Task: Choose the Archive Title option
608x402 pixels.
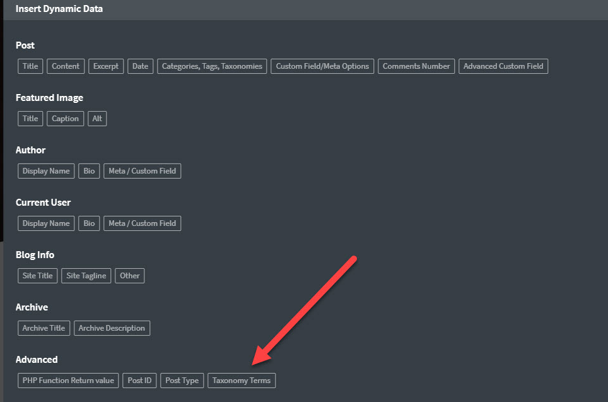Action: (44, 328)
